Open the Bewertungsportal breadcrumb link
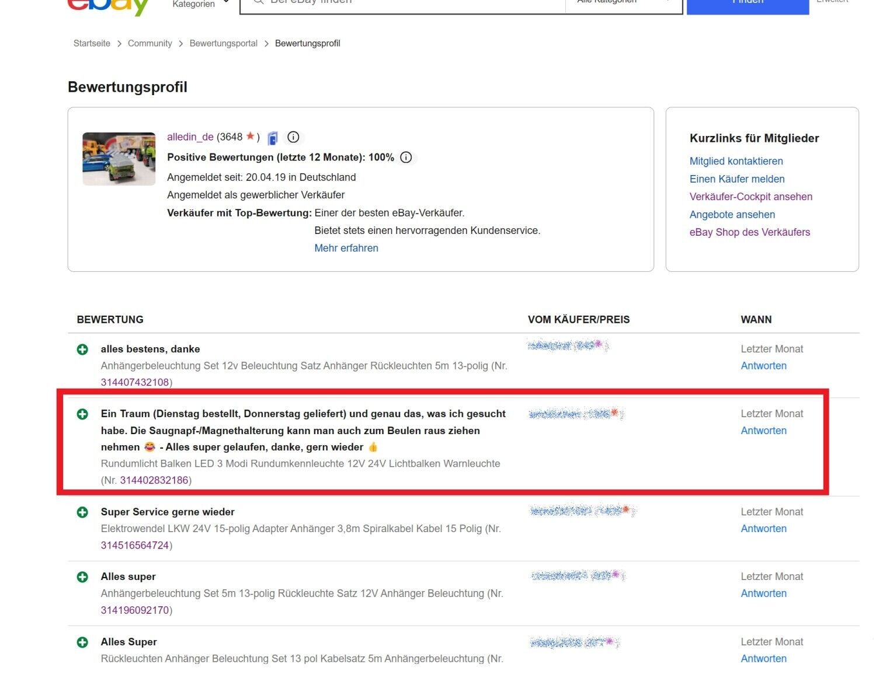 [x=223, y=43]
